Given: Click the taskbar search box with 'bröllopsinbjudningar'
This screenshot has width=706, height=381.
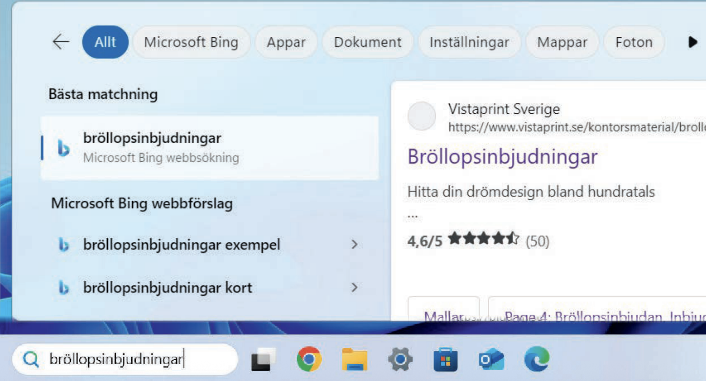Looking at the screenshot, I should tap(126, 359).
